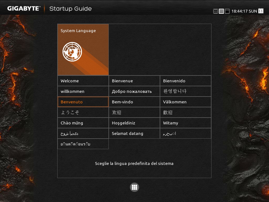Select English 'Welcome' language option
Image resolution: width=269 pixels, height=202 pixels.
(x=83, y=81)
